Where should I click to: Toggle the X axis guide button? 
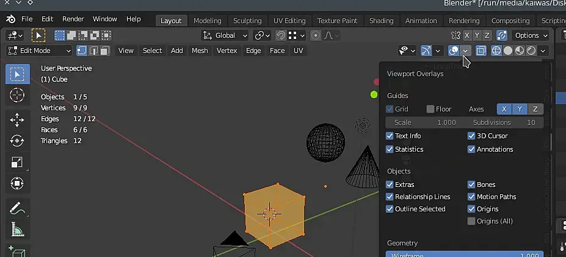(x=504, y=109)
